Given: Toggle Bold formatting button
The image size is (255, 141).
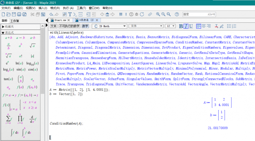Looking at the screenshot, I should (181, 26).
